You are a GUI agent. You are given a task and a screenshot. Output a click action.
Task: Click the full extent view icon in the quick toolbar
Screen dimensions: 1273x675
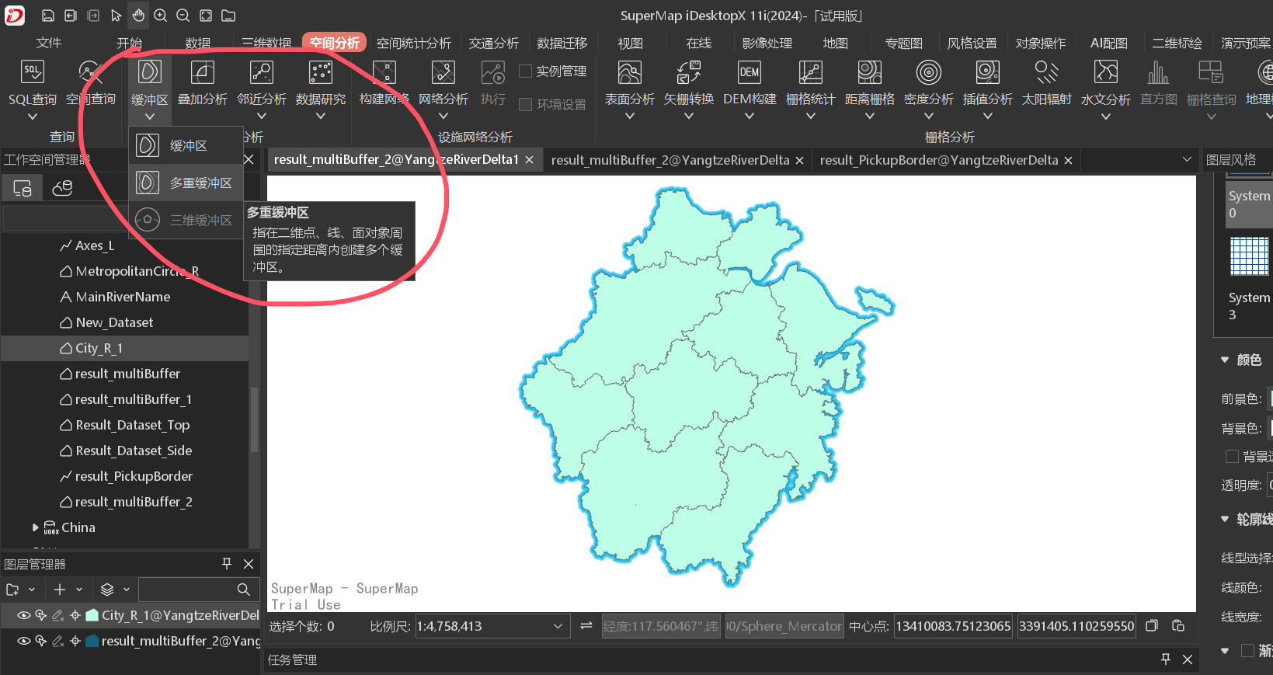tap(206, 16)
